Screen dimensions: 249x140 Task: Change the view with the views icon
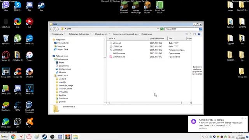(187, 34)
